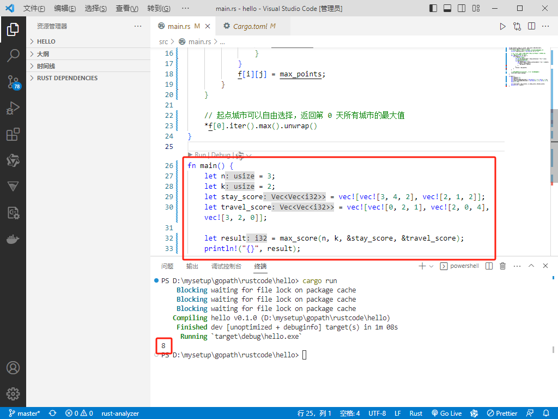Open the 调试控制台 panel tab

pos(226,266)
